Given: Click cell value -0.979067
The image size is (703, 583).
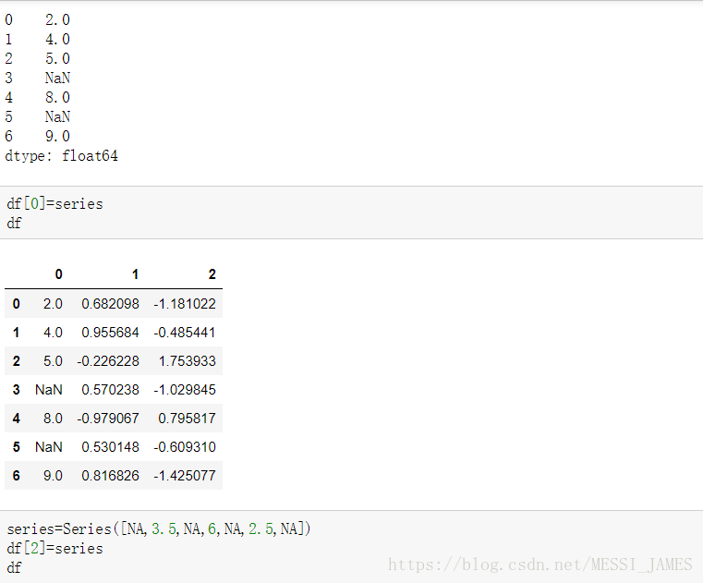Looking at the screenshot, I should 108,419.
